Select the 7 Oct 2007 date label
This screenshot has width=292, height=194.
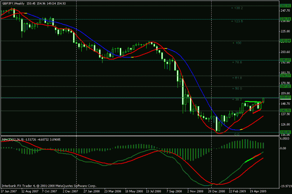[x=50, y=191]
